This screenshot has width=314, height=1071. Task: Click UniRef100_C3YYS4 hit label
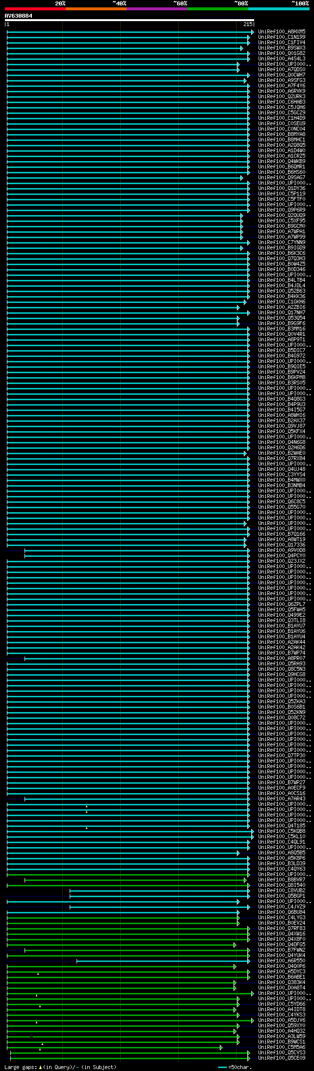[x=282, y=474]
